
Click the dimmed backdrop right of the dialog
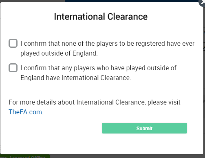(204, 82)
